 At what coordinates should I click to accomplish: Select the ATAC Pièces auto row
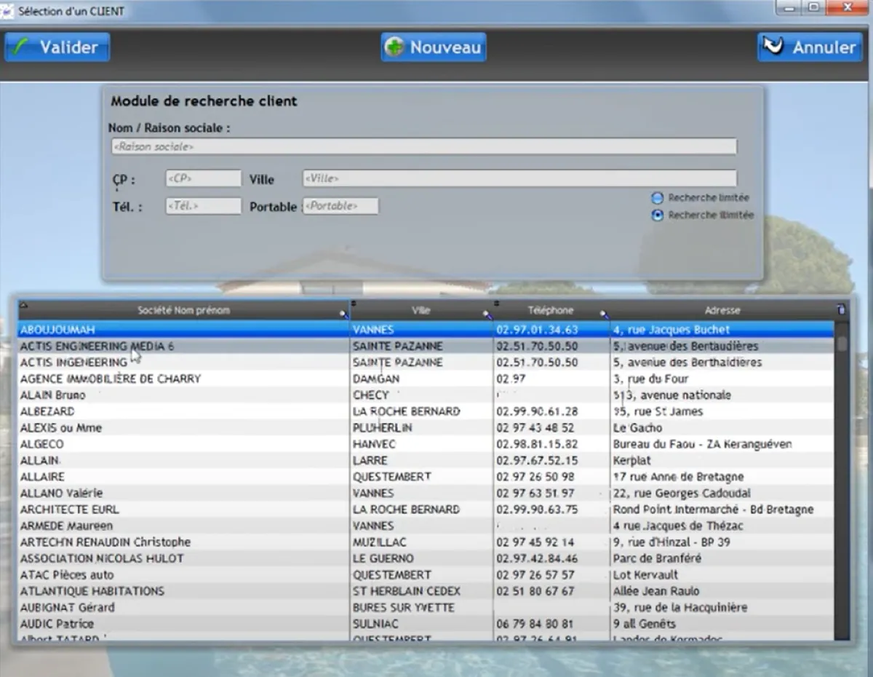click(x=426, y=574)
